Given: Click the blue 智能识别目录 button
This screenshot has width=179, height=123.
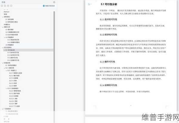Looking at the screenshot, I should pos(49,6).
